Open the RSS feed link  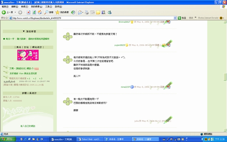coord(36,69)
